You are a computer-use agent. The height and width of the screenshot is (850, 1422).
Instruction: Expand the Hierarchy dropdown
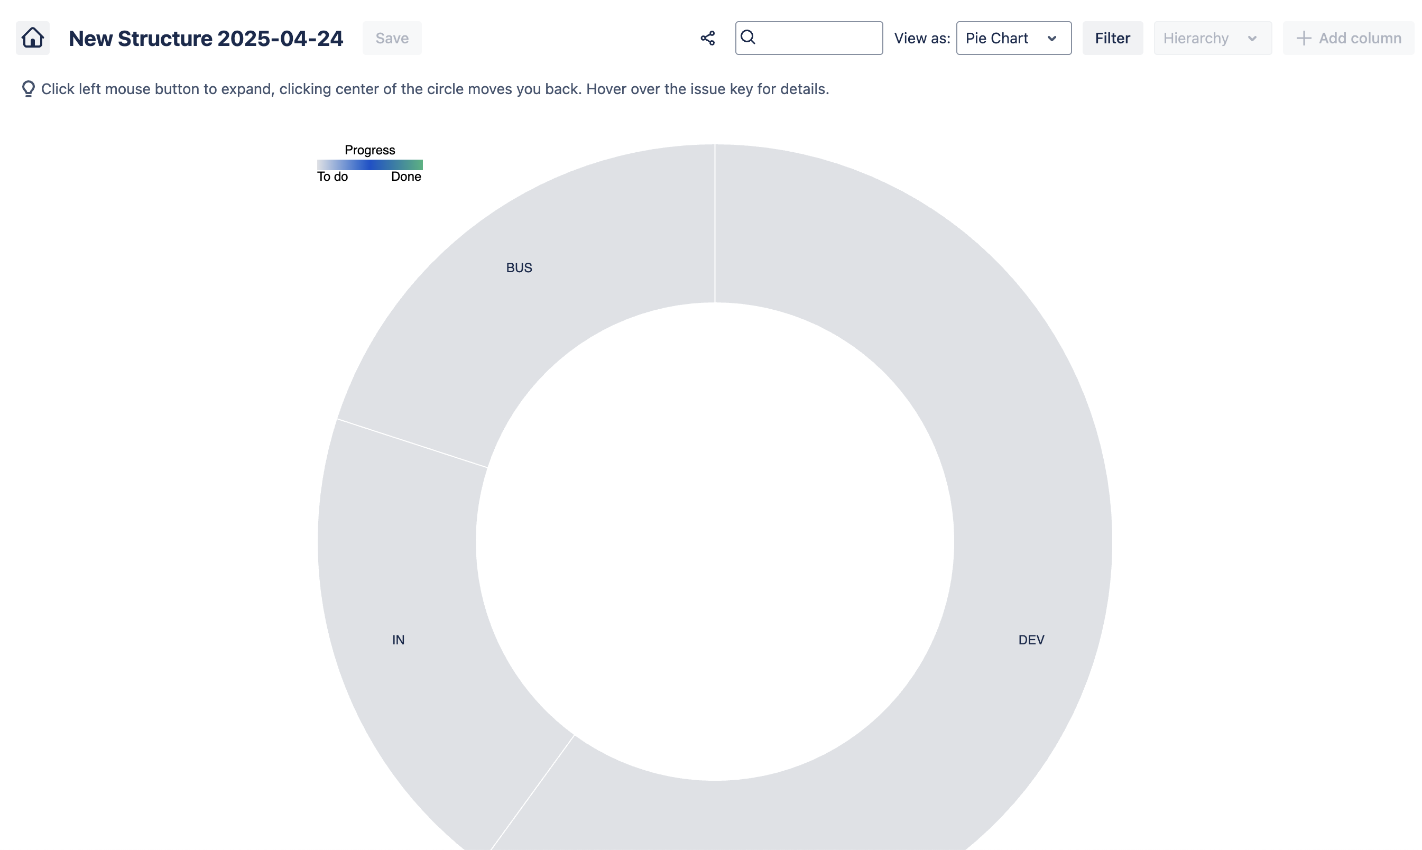pyautogui.click(x=1212, y=39)
